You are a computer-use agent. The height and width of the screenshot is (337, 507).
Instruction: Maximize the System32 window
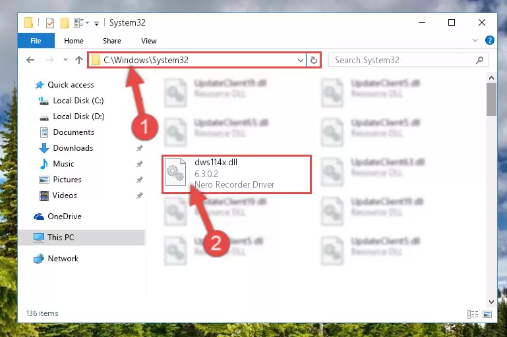(x=452, y=22)
